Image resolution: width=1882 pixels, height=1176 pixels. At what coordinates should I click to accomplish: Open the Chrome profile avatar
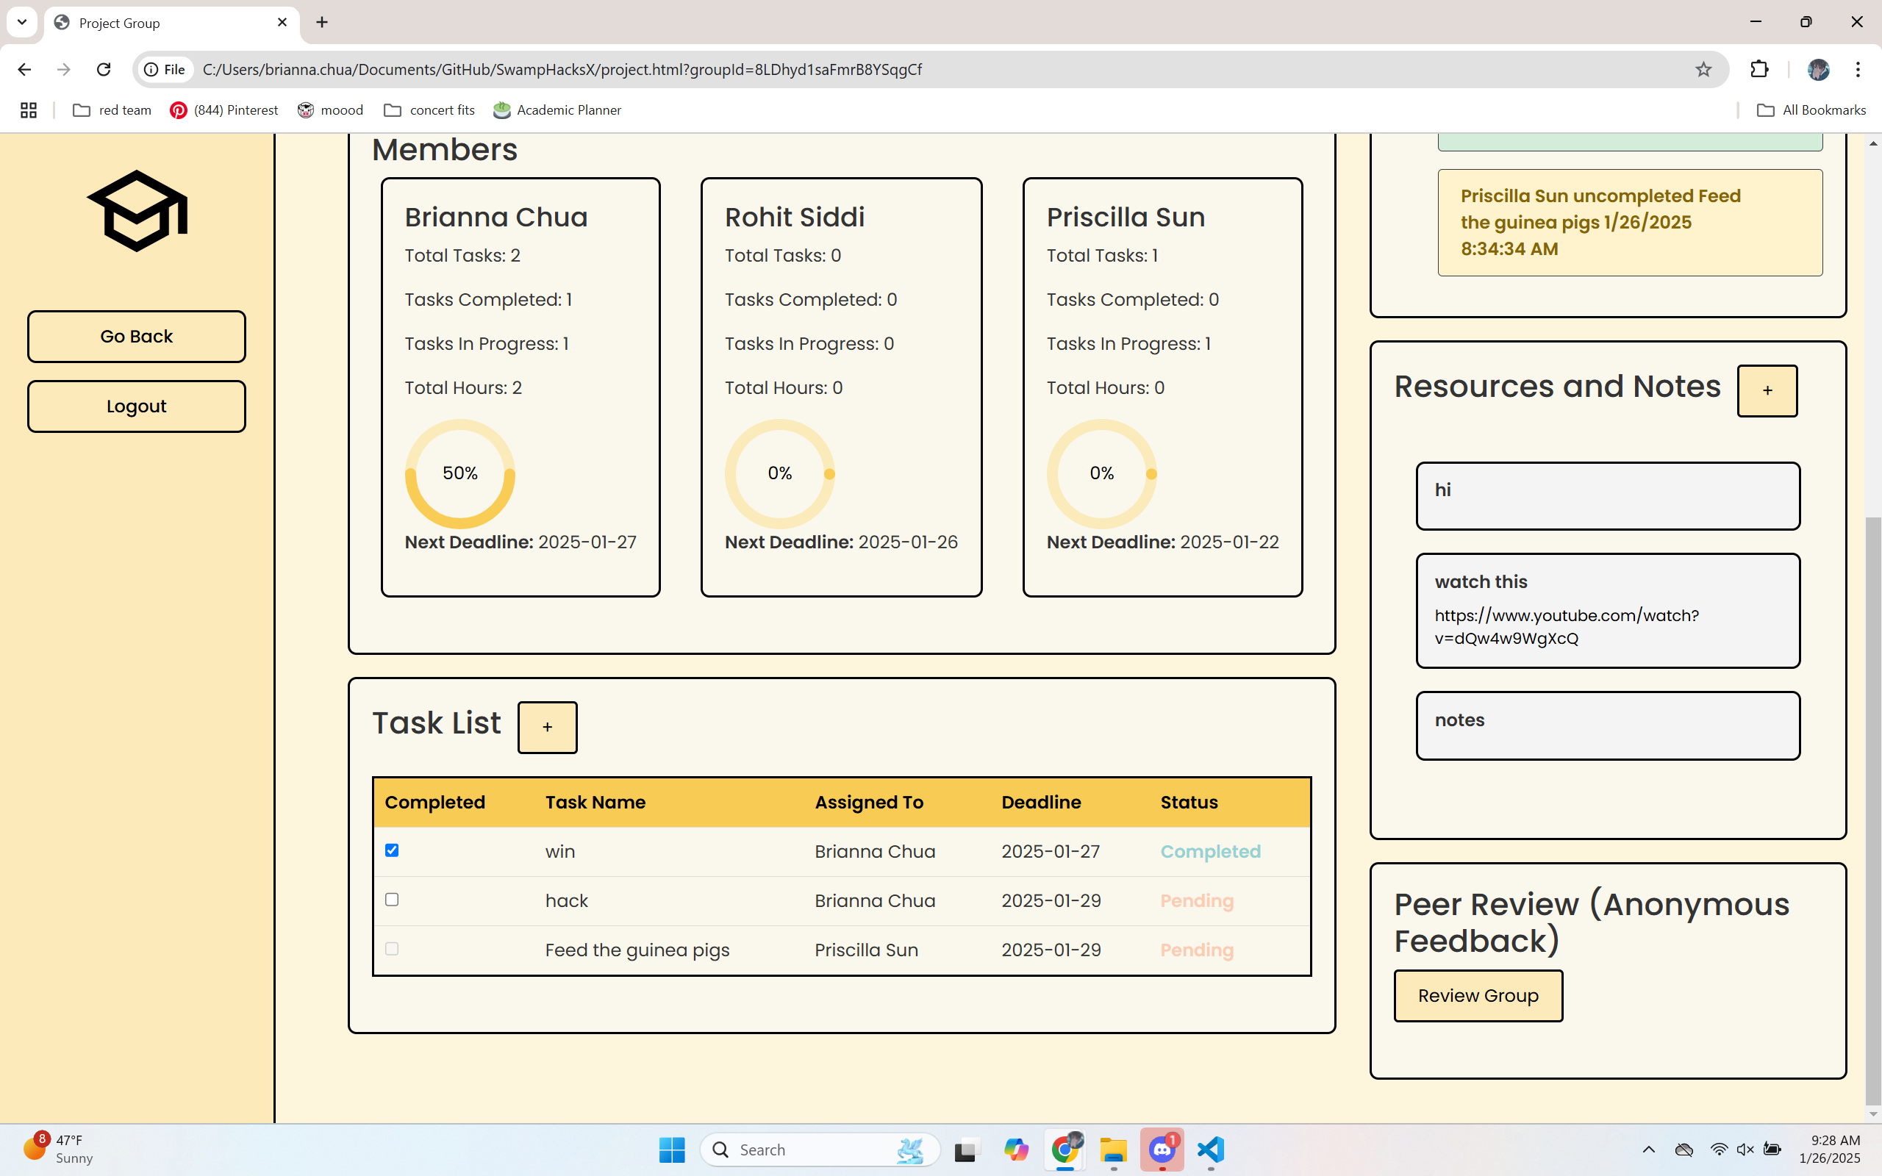(1817, 69)
